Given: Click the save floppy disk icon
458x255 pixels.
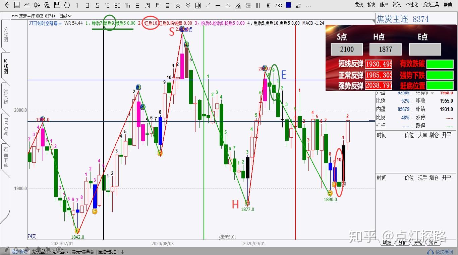Looking at the screenshot, I should 57,5.
